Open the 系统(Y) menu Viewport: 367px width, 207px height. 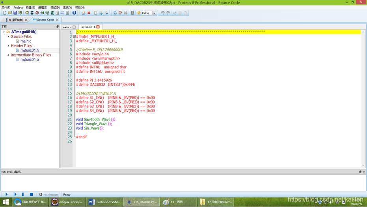(67, 8)
